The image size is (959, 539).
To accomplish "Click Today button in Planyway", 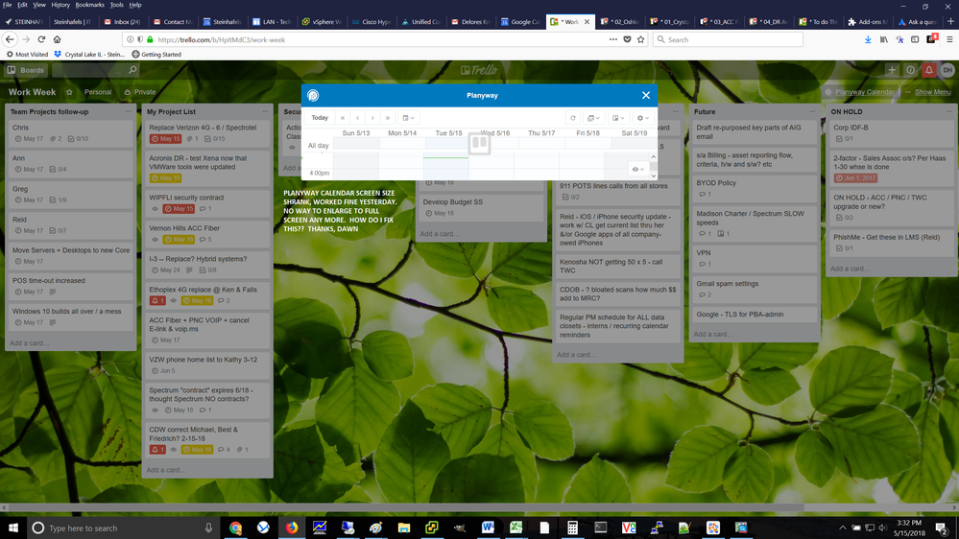I will 320,118.
